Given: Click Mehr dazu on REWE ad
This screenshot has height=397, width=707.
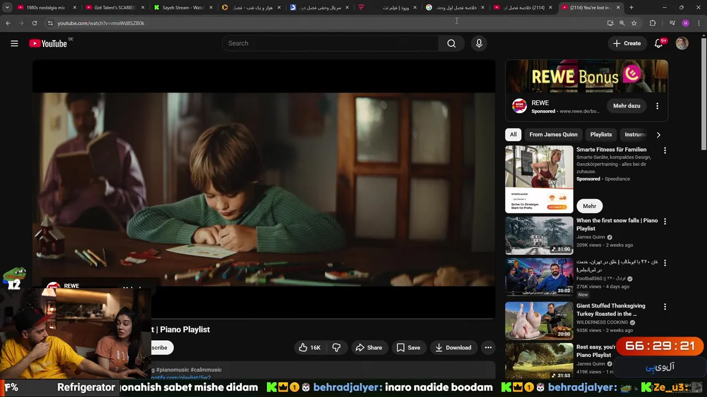Looking at the screenshot, I should (626, 106).
